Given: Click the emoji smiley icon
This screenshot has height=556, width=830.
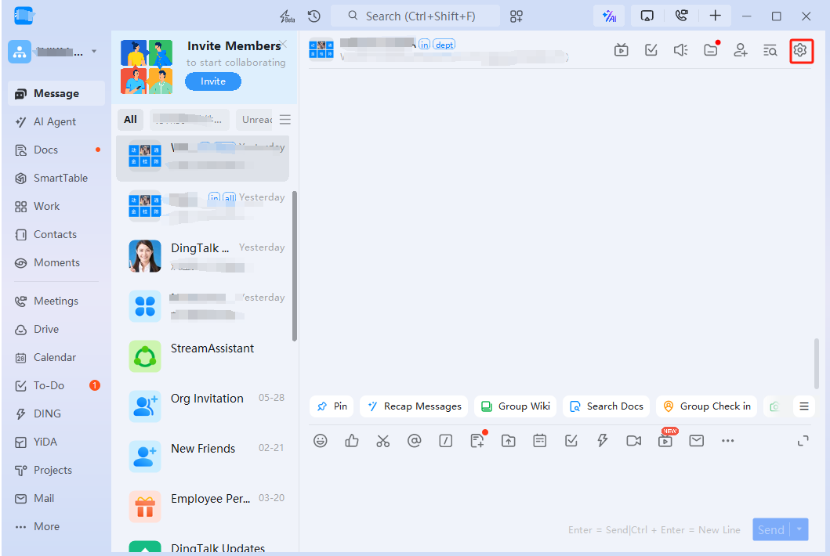Looking at the screenshot, I should click(321, 441).
